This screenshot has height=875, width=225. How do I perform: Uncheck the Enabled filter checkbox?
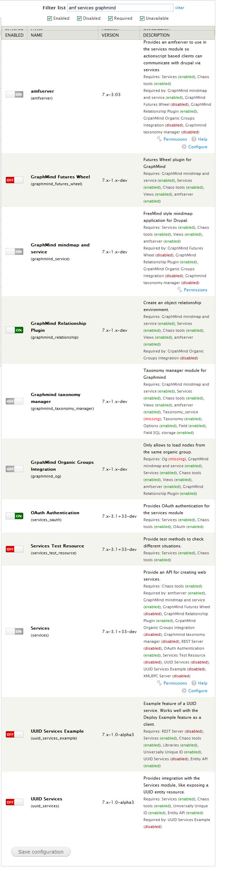[x=49, y=18]
